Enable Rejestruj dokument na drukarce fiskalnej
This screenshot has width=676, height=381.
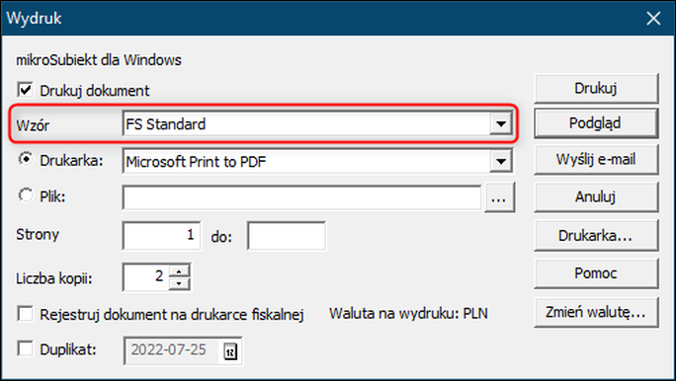click(x=25, y=314)
